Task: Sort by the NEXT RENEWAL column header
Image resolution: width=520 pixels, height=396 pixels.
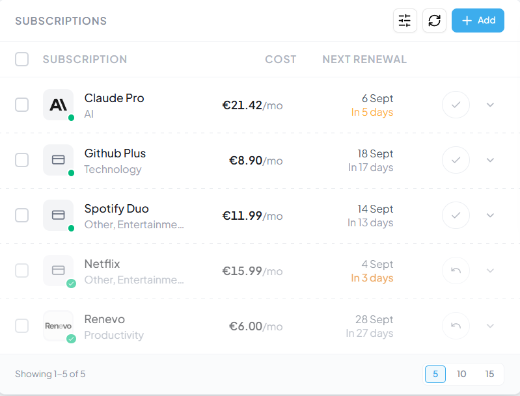Action: coord(364,59)
